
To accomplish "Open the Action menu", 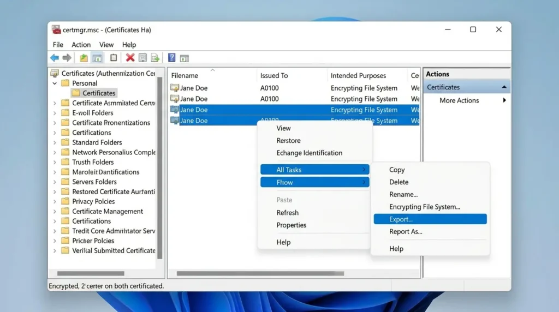I will pos(81,45).
